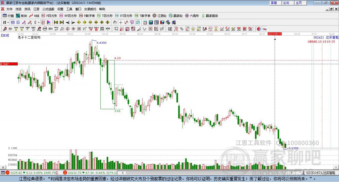Click the 深 index value 10132.70
This screenshot has height=182, width=339.
tap(75, 173)
